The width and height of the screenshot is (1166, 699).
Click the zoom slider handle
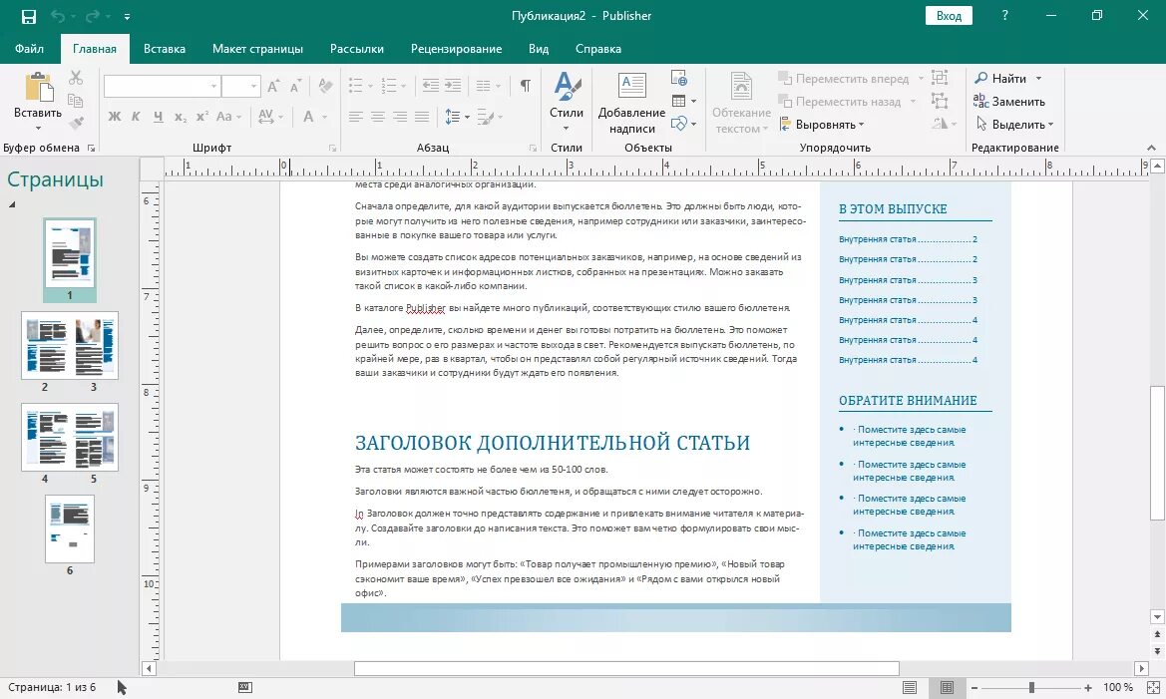(1031, 688)
